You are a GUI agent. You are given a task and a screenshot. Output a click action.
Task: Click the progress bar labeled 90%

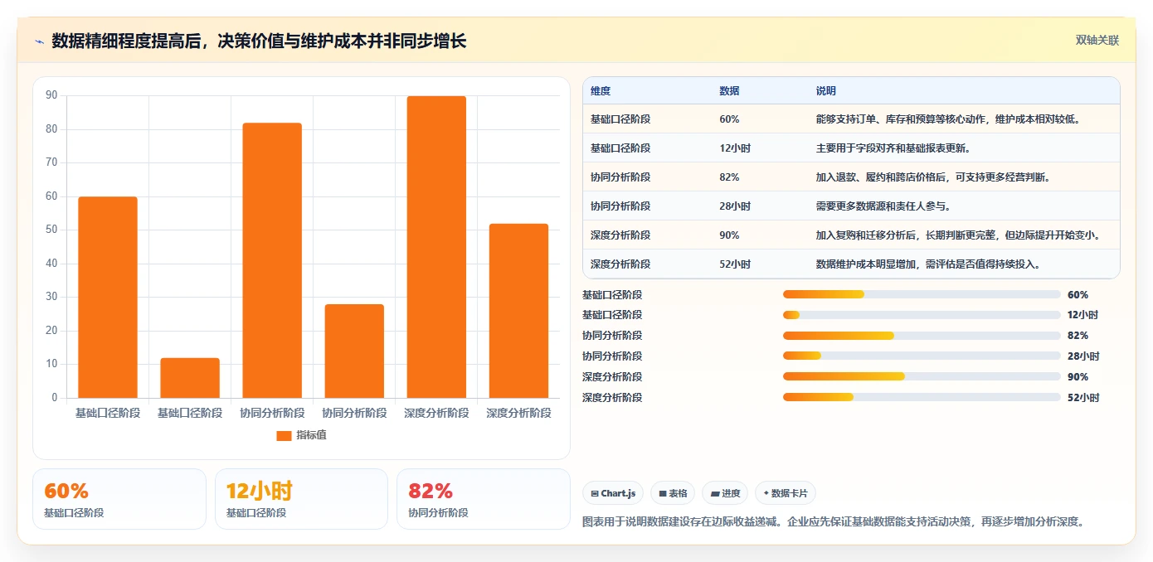pyautogui.click(x=922, y=377)
